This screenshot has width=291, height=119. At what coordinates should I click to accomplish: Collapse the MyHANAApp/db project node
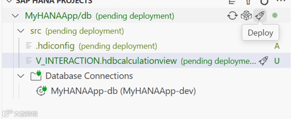15,16
